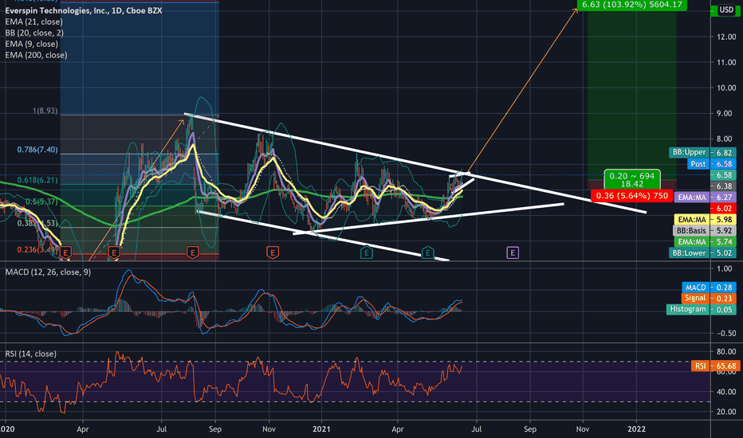743x438 pixels.
Task: Select the EMA (200, close) indicator legend
Action: pyautogui.click(x=36, y=55)
